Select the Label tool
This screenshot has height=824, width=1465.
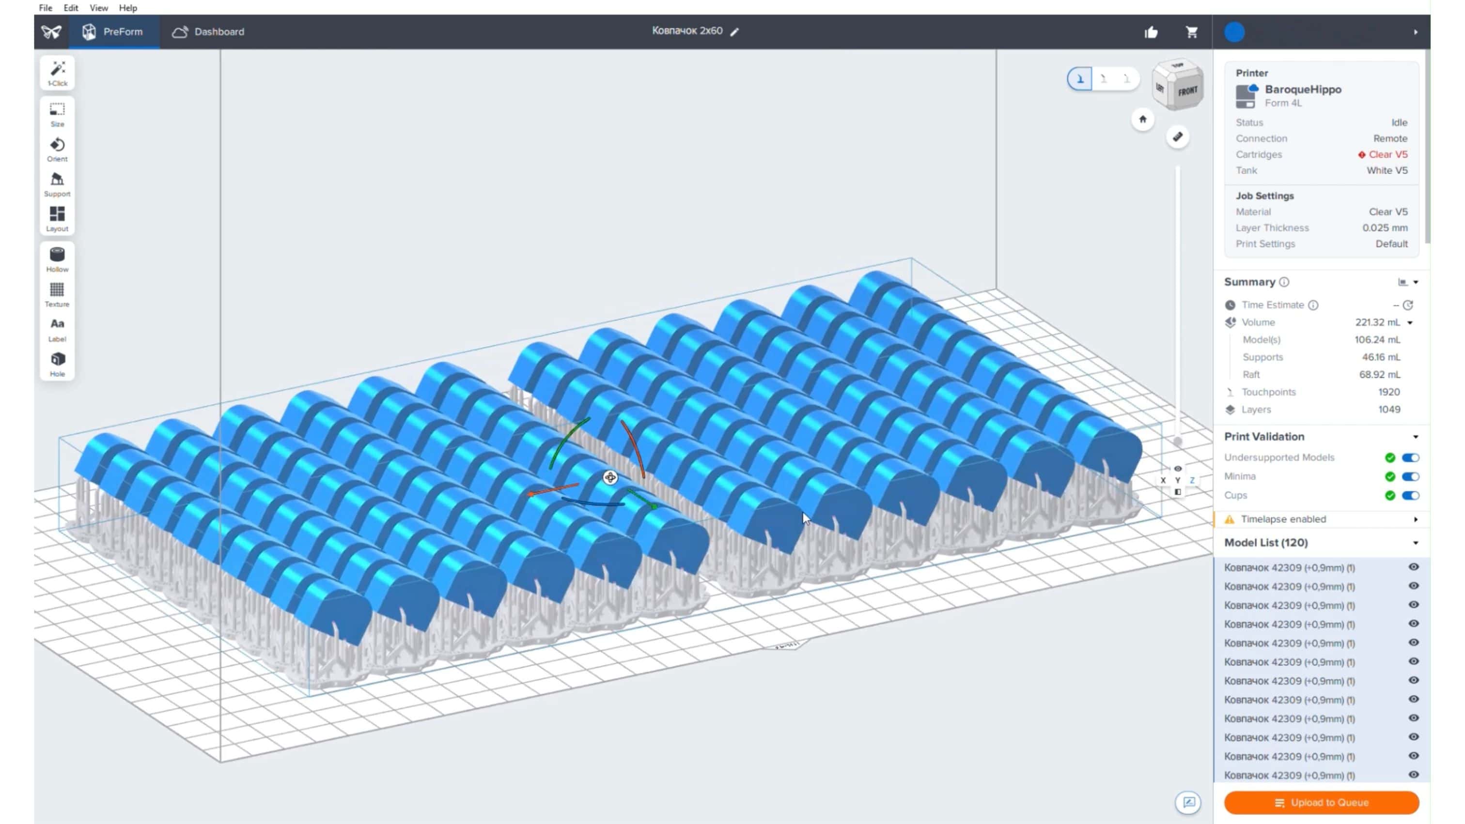tap(57, 328)
